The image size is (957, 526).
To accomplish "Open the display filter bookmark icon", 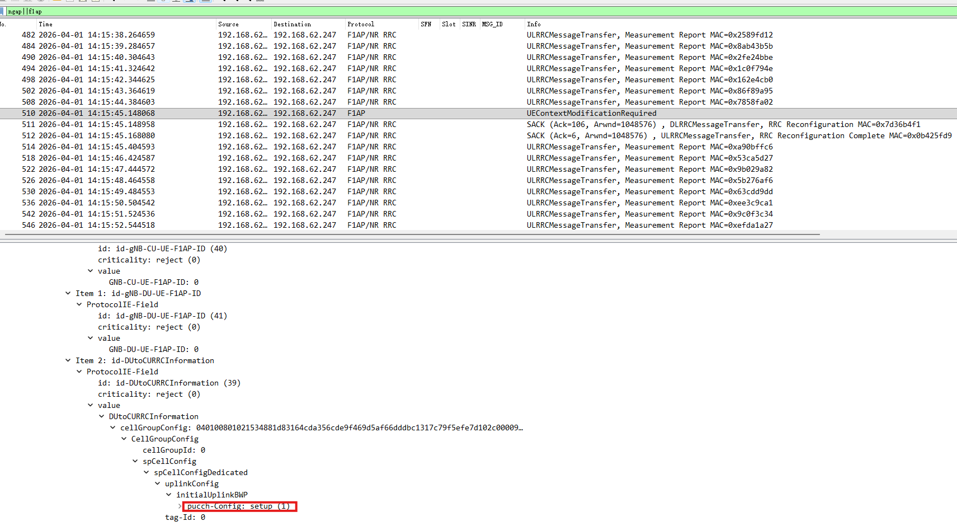I will coord(2,11).
